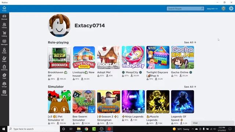This screenshot has width=235, height=132.
Task: Open the Livetopia game thumbnail
Action: click(84, 58)
